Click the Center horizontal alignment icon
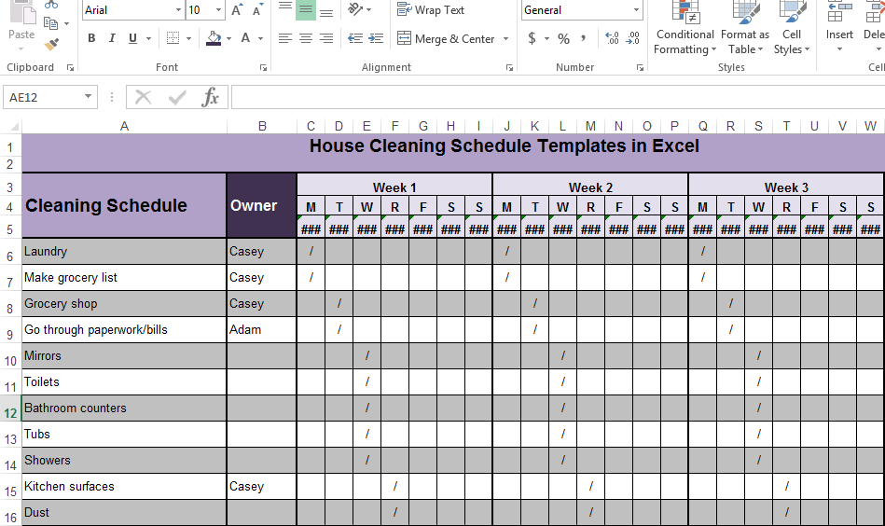The height and width of the screenshot is (526, 885). coord(305,38)
